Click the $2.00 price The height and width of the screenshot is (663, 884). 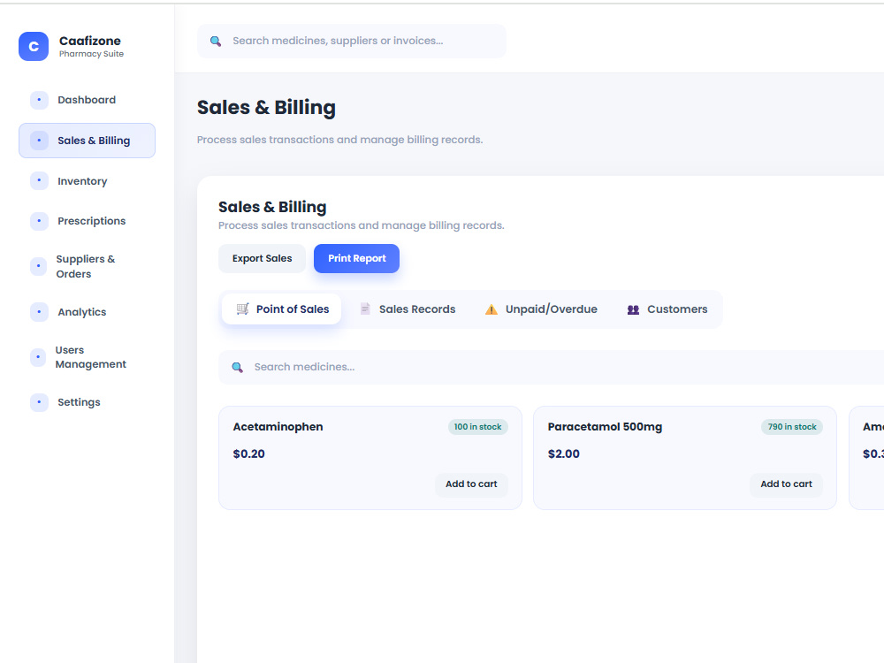564,453
